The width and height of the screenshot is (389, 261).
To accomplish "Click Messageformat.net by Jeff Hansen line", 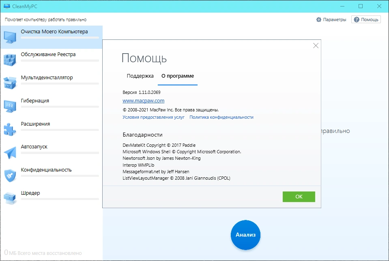I will coord(156,172).
